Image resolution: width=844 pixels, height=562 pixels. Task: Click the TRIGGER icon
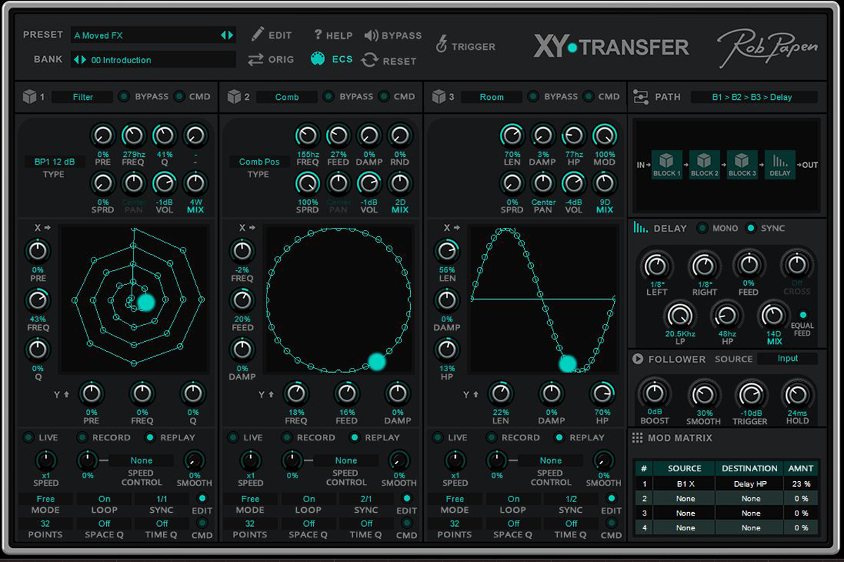442,45
